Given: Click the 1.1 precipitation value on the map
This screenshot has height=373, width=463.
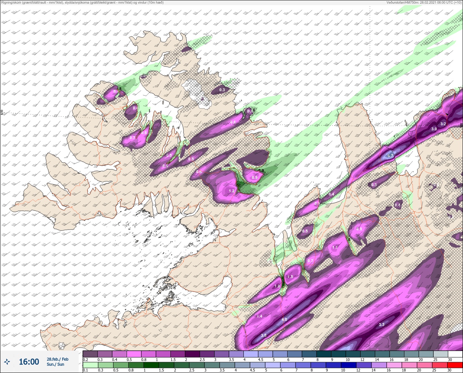Looking at the screenshot, I should pos(335,247).
